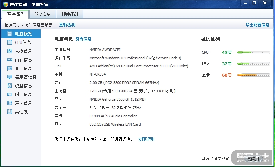Click the 电脑概览 sidebar icon

[x=10, y=34]
